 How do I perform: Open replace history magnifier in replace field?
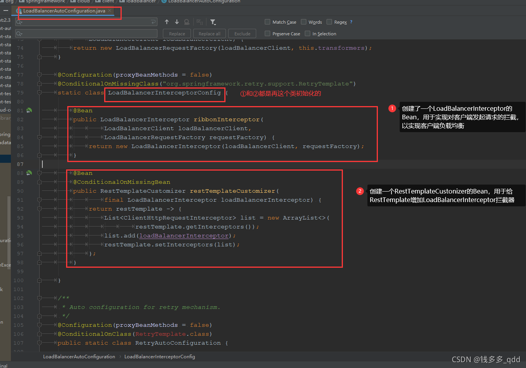coord(19,34)
